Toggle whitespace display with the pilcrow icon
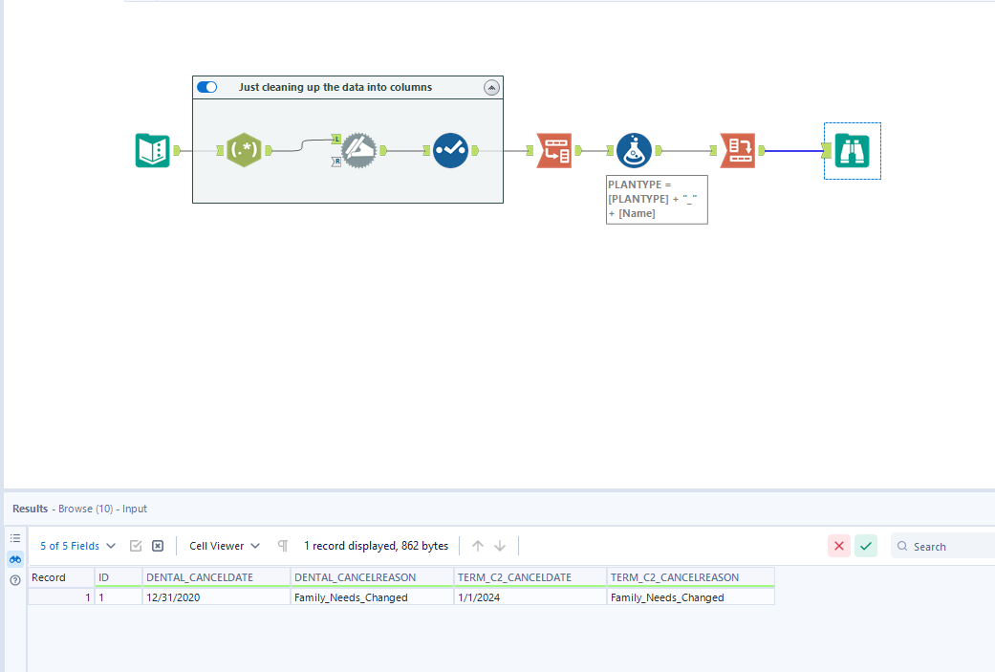Screen dimensions: 995x672 point(282,545)
